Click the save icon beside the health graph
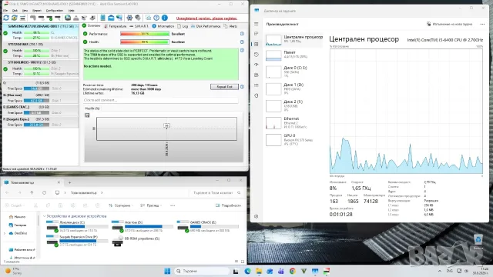The height and width of the screenshot is (277, 493). point(87,115)
